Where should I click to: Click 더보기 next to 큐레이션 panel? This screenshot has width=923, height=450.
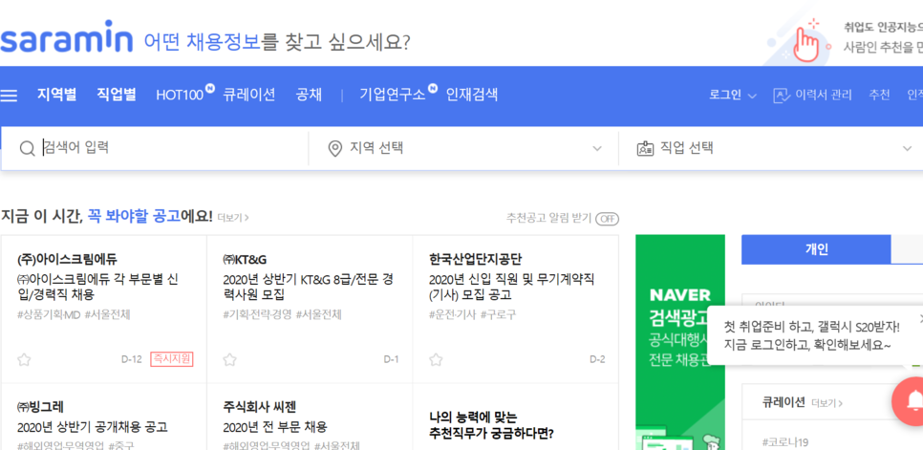[826, 403]
